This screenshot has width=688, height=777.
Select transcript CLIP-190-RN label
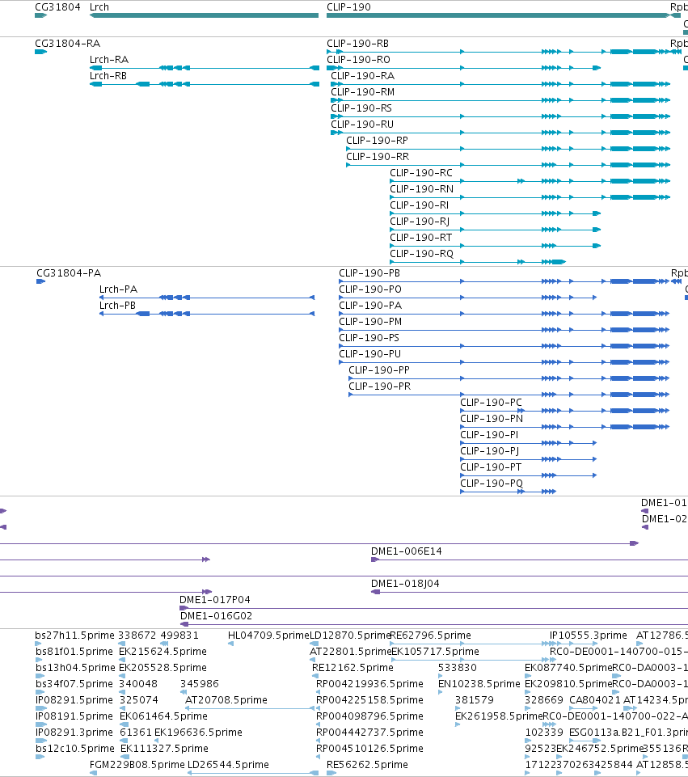pos(421,189)
